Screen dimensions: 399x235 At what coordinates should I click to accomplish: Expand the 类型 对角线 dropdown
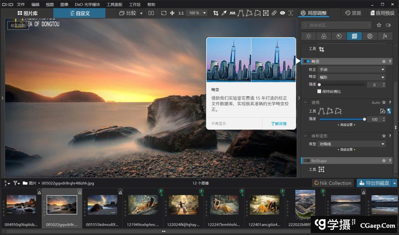tap(352, 144)
